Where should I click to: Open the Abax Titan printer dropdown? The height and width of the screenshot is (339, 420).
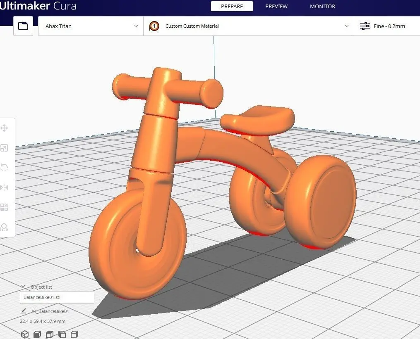tap(91, 26)
